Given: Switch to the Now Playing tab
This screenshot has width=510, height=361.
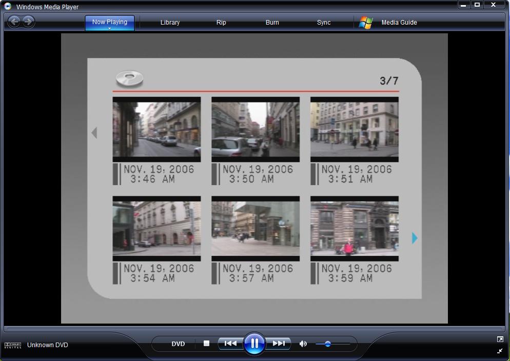Looking at the screenshot, I should coord(110,22).
